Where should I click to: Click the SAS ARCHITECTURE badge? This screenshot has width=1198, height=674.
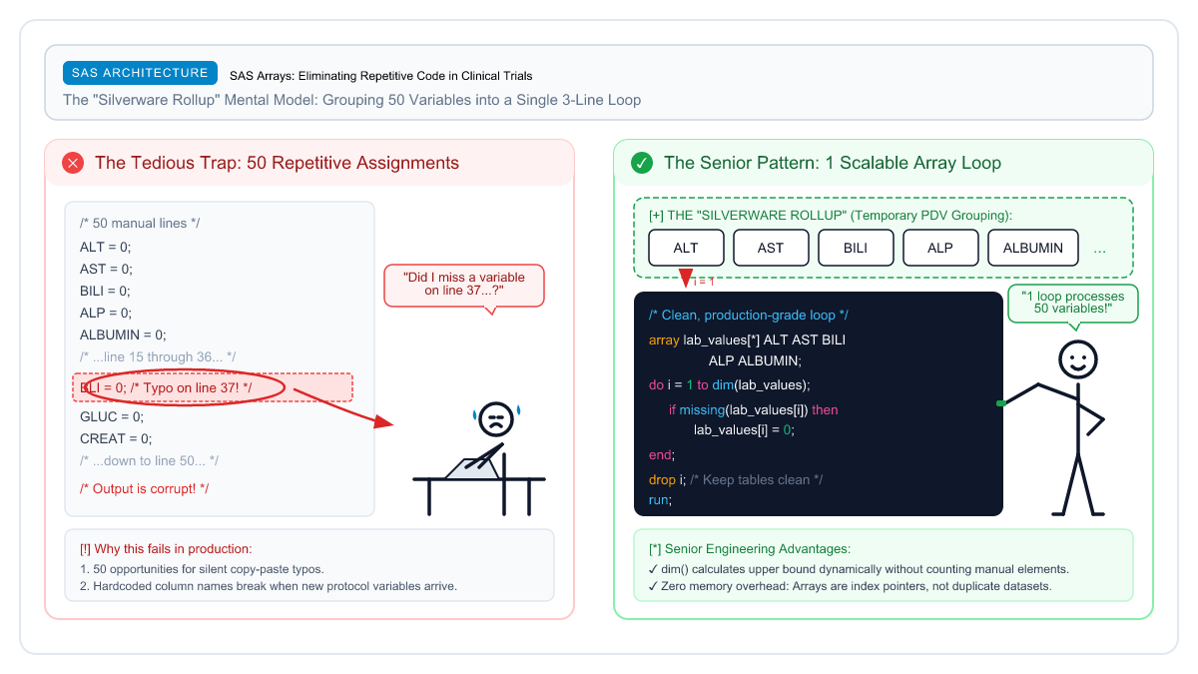(140, 73)
